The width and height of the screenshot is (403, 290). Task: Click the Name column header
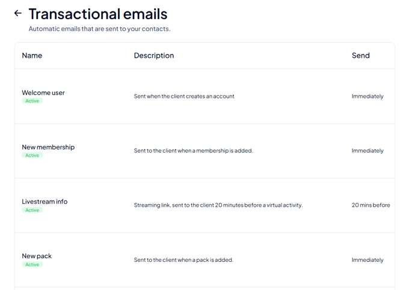(32, 55)
